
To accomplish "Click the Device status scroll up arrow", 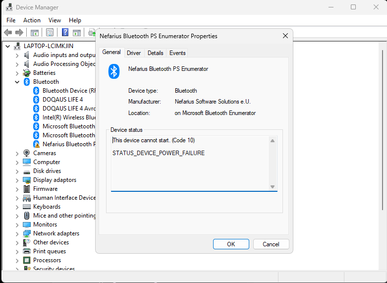I will (273, 141).
